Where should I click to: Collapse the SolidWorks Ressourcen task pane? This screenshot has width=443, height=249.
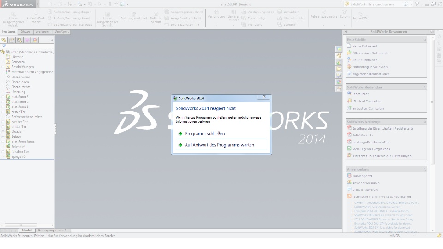[346, 32]
